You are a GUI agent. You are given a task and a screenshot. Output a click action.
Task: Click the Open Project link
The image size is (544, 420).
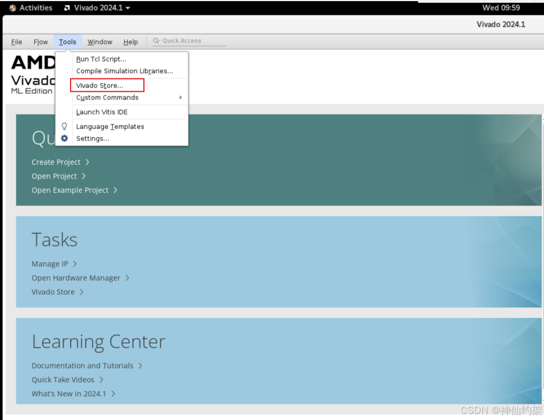click(x=54, y=176)
